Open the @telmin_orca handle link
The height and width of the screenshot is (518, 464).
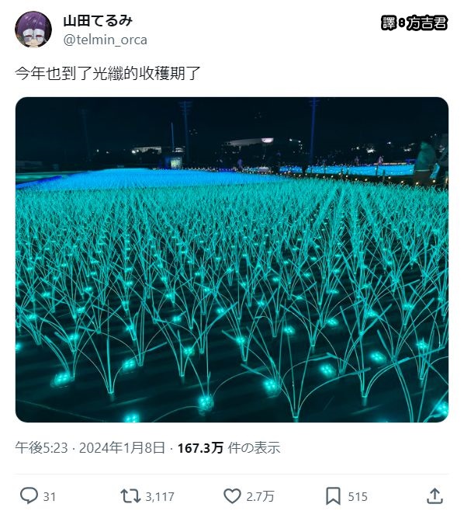coord(106,40)
